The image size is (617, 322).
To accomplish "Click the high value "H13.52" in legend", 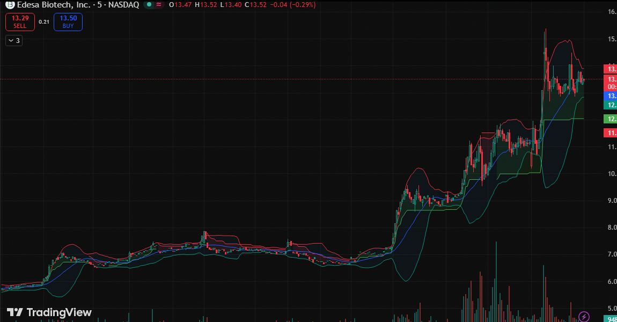I will click(204, 5).
